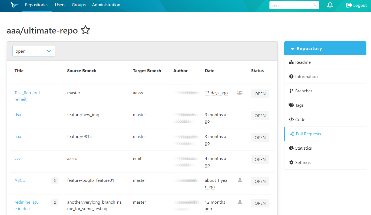371x215 pixels.
Task: Star the aaa/ultimate-repo repository
Action: [x=85, y=30]
